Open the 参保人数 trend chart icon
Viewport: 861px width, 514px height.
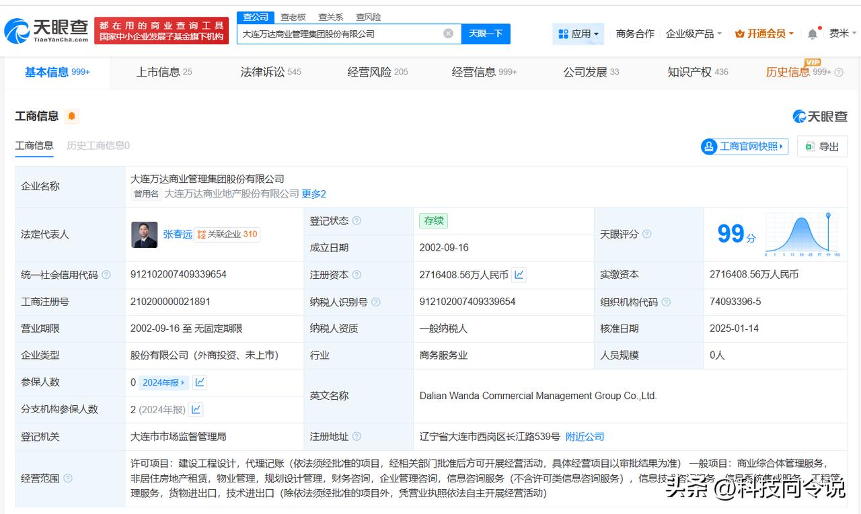[200, 382]
